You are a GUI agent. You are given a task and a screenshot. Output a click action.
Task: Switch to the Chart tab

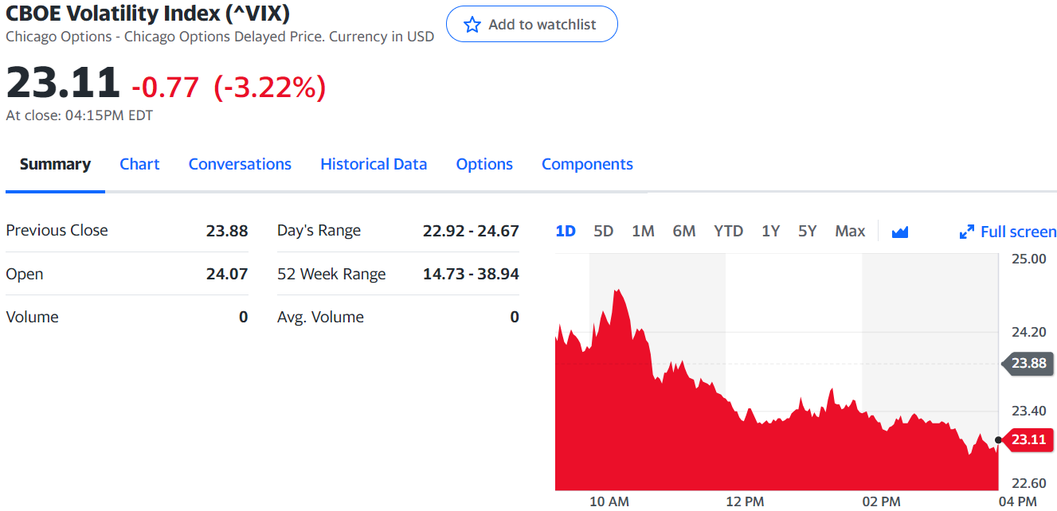(139, 165)
